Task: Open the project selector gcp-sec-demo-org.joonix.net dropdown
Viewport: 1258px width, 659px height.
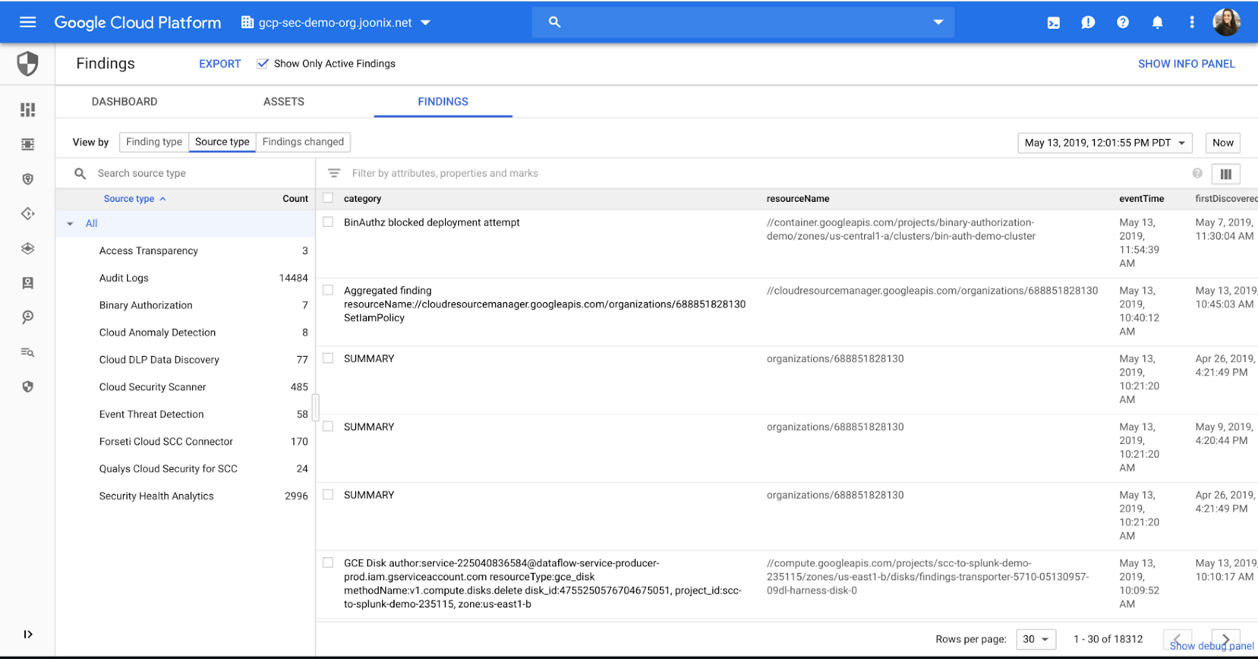Action: [336, 22]
